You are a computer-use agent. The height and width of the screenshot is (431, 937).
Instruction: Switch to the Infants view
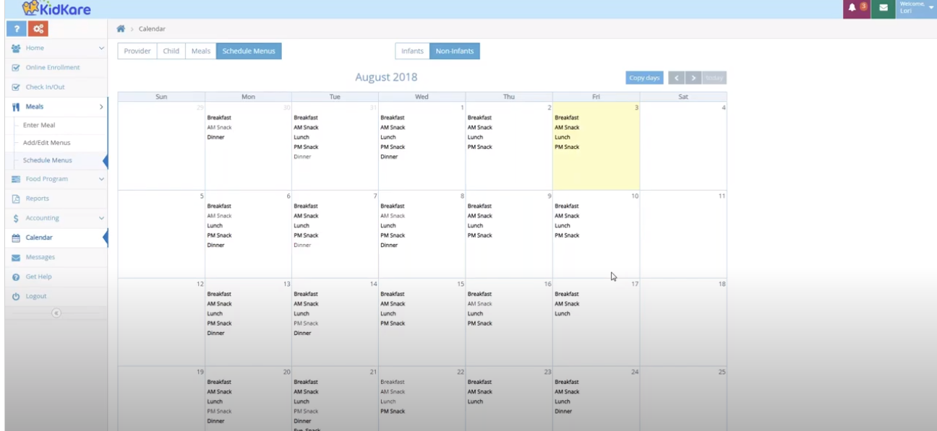point(412,51)
